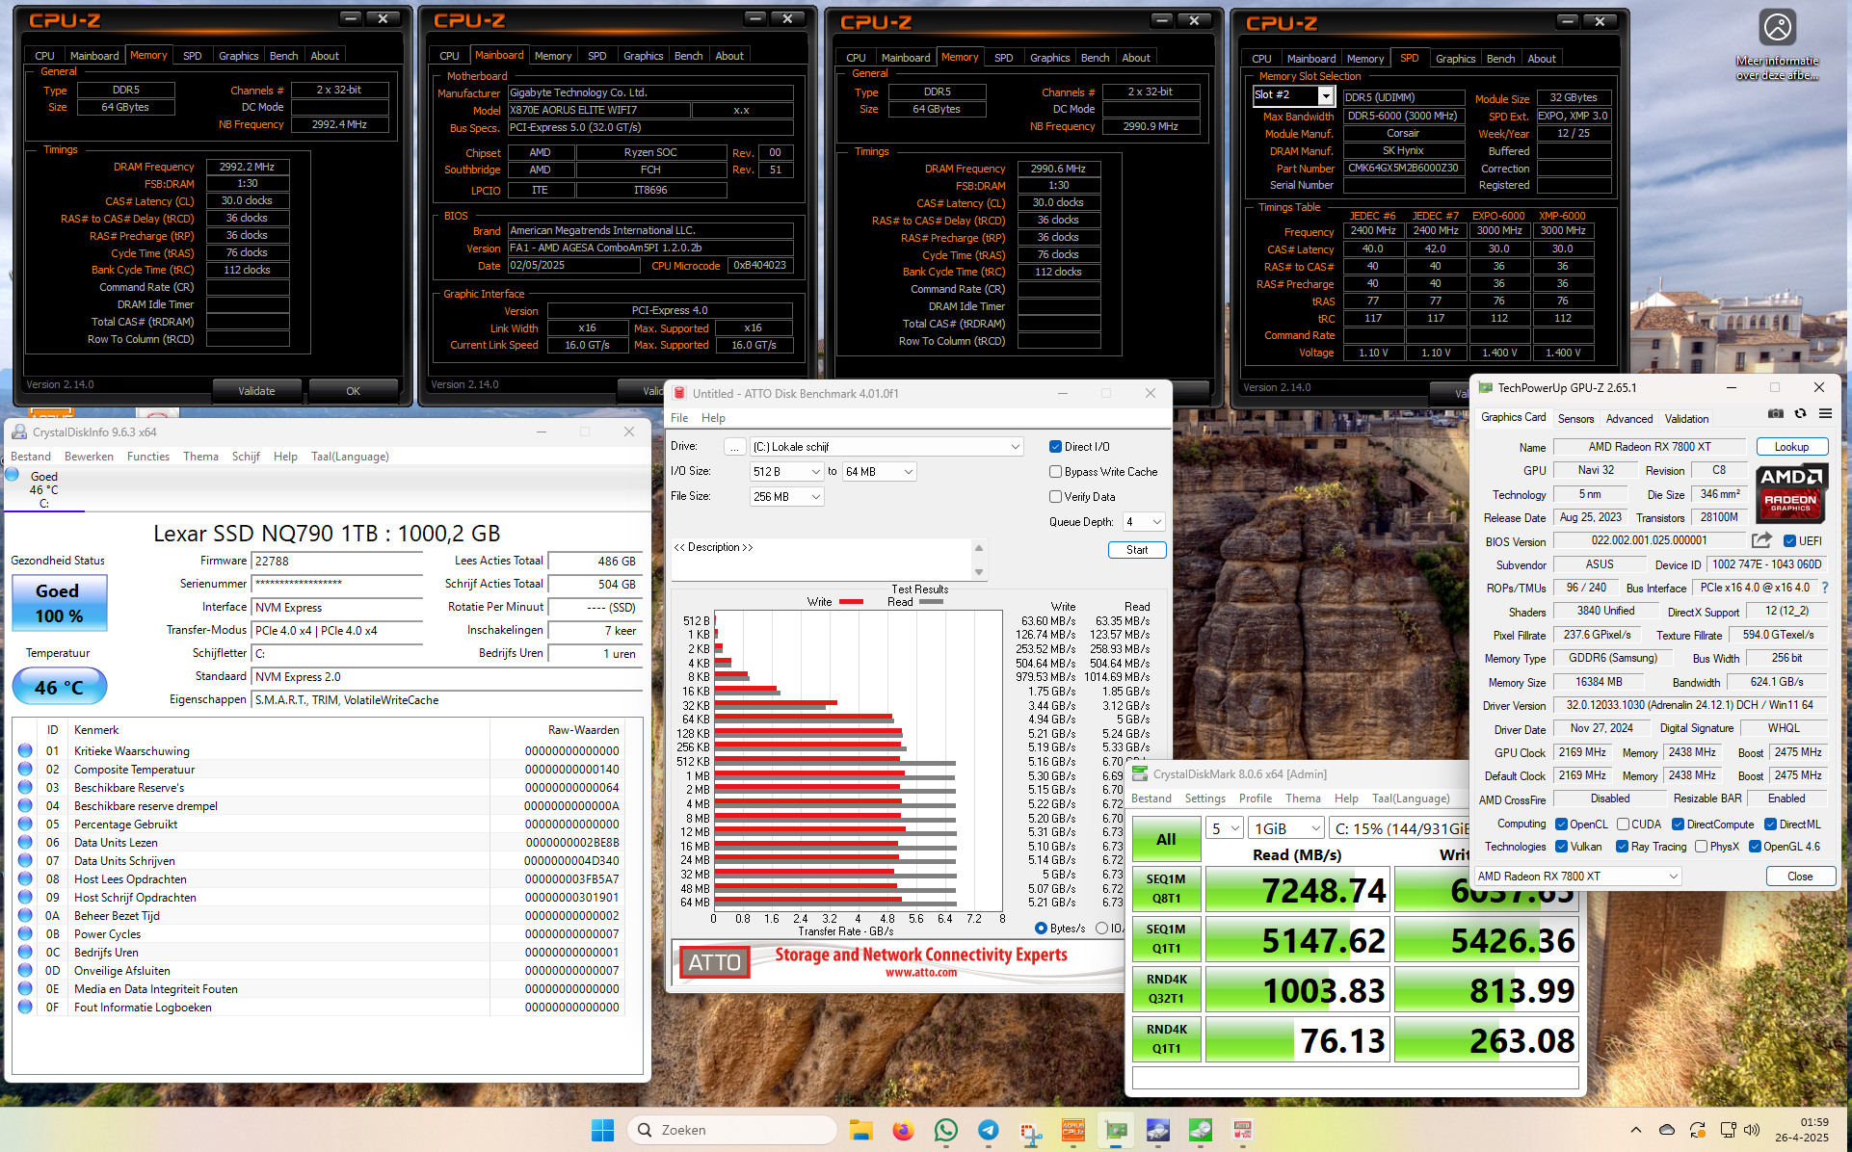Click the sync update tray icon

click(1698, 1130)
